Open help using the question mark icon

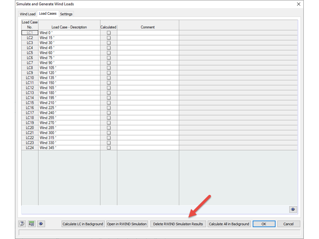[22, 224]
